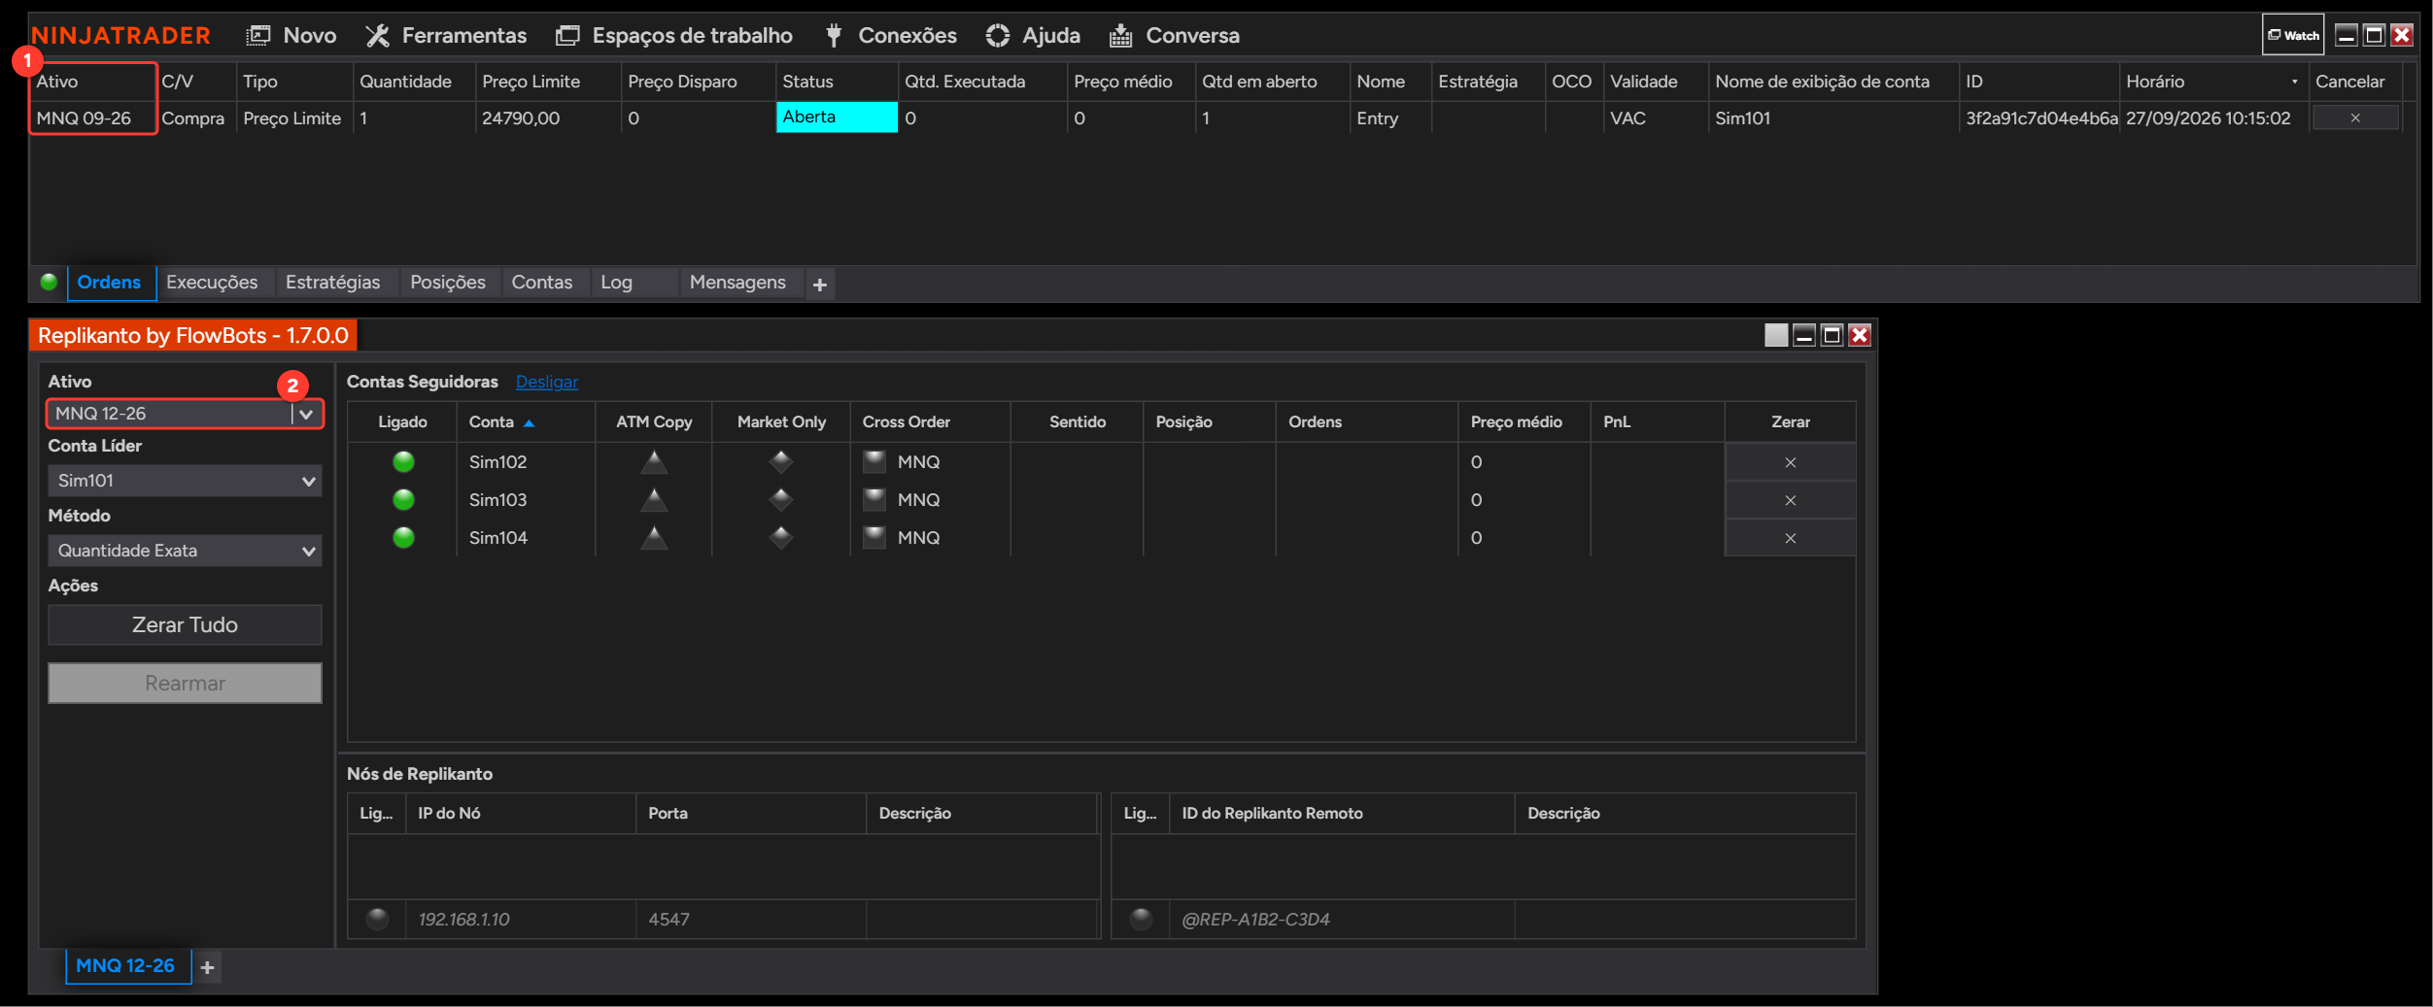Image resolution: width=2433 pixels, height=1007 pixels.
Task: Click the Zerar Tudo button
Action: 185,625
